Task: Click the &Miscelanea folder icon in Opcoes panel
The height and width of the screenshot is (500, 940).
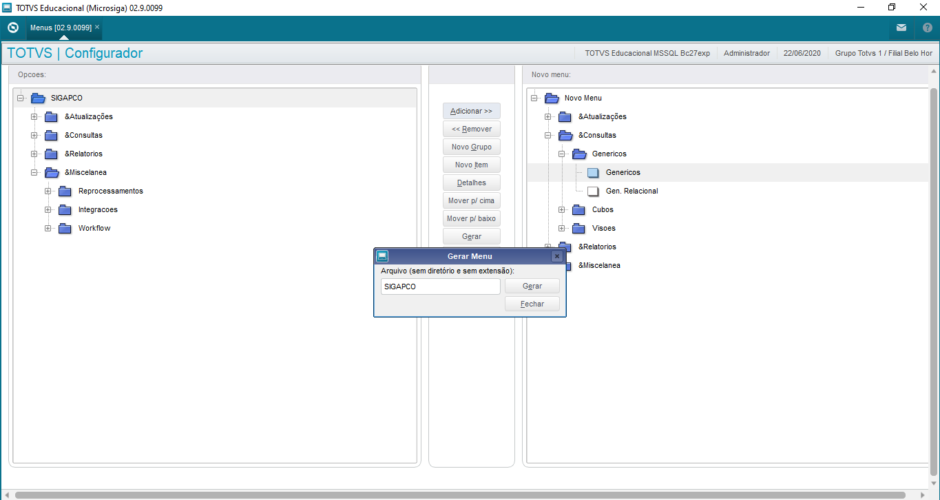Action: click(52, 172)
